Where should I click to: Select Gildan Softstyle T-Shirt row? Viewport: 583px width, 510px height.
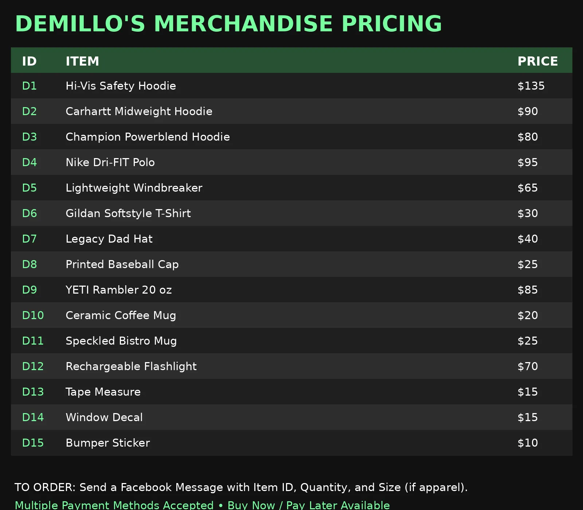click(291, 213)
